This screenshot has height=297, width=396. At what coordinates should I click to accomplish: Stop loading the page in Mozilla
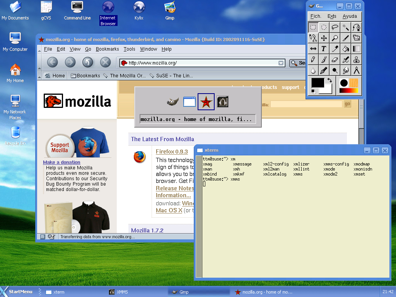coord(105,62)
